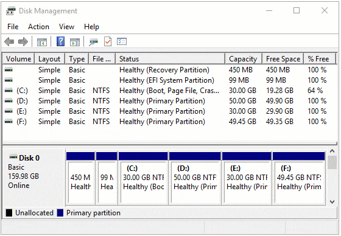Click 'Healthy (EFI System Partition)' status text
341x236 pixels.
point(167,80)
